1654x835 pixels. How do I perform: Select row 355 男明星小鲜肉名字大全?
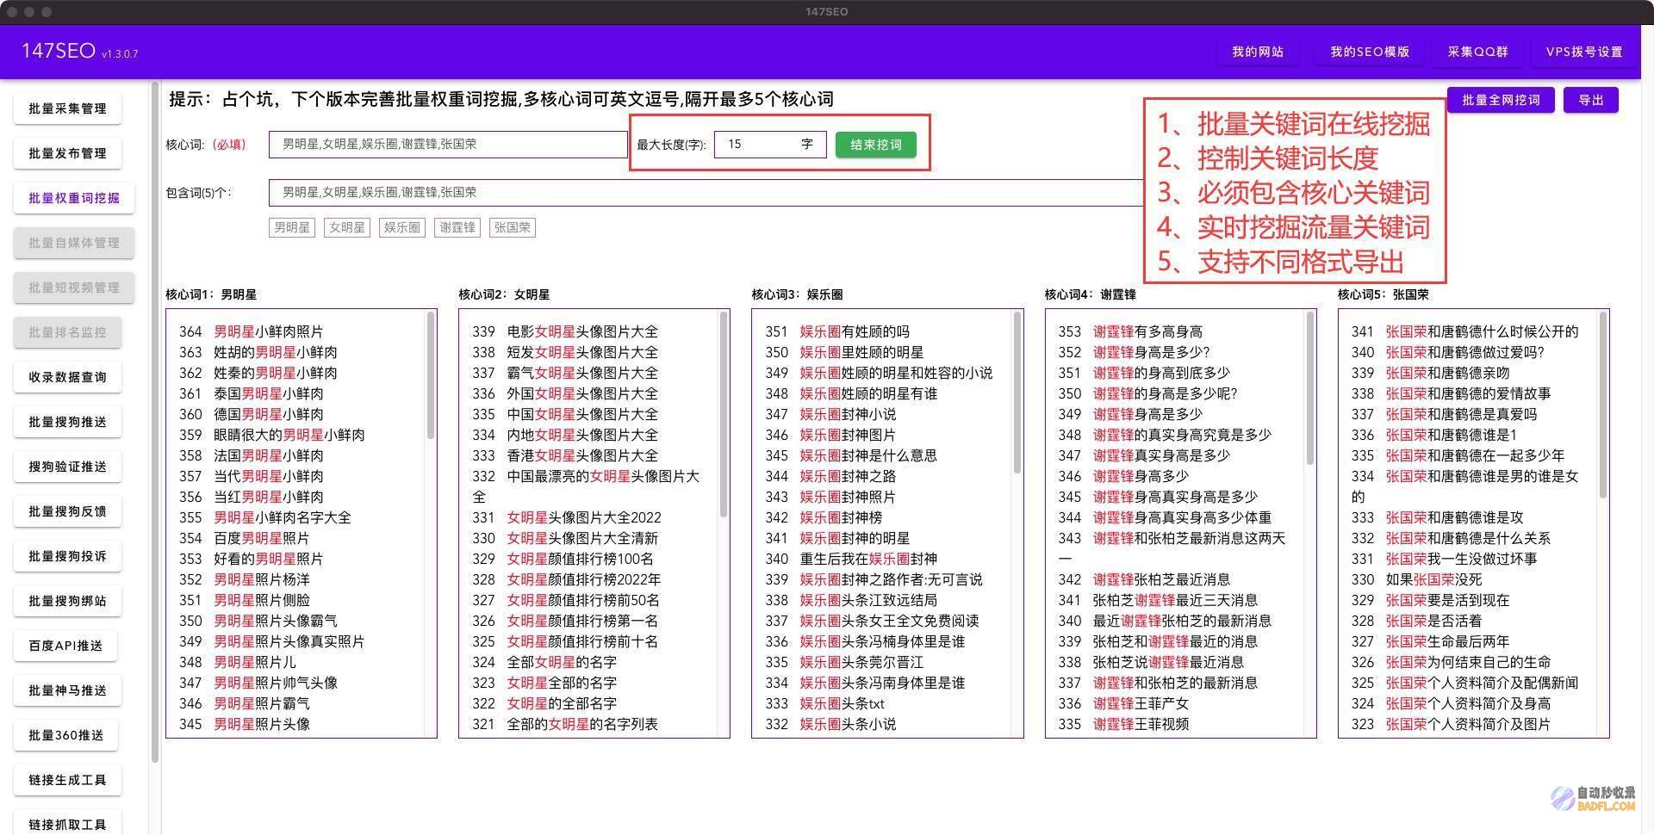tap(265, 517)
